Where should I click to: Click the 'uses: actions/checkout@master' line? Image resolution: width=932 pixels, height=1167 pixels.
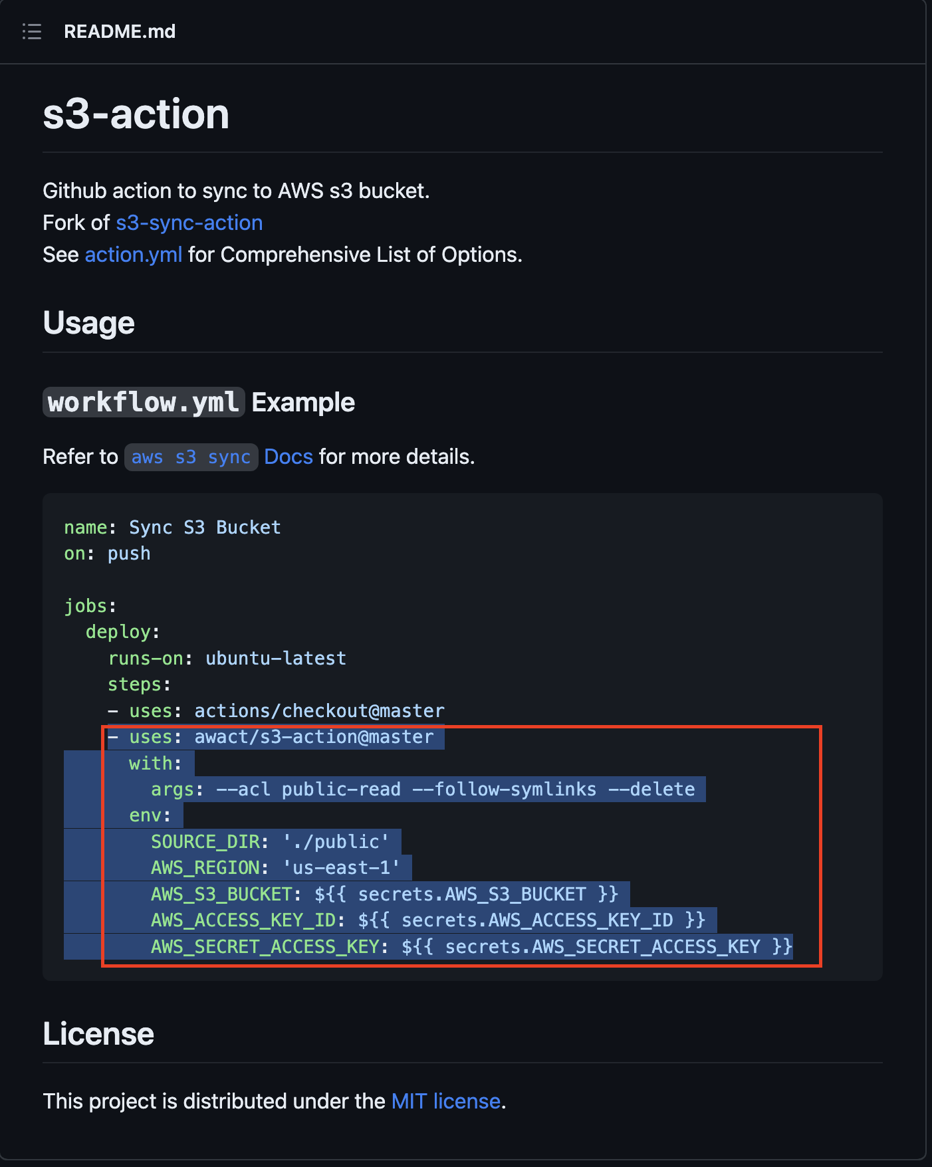(277, 711)
